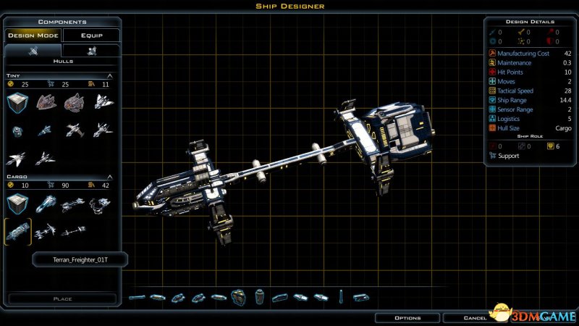Click the Manufacturing Cost icon
579x326 pixels.
coord(492,53)
